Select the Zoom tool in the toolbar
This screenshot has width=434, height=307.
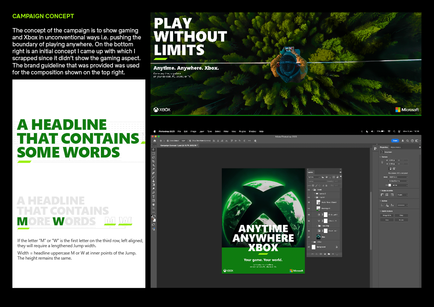coord(153,208)
